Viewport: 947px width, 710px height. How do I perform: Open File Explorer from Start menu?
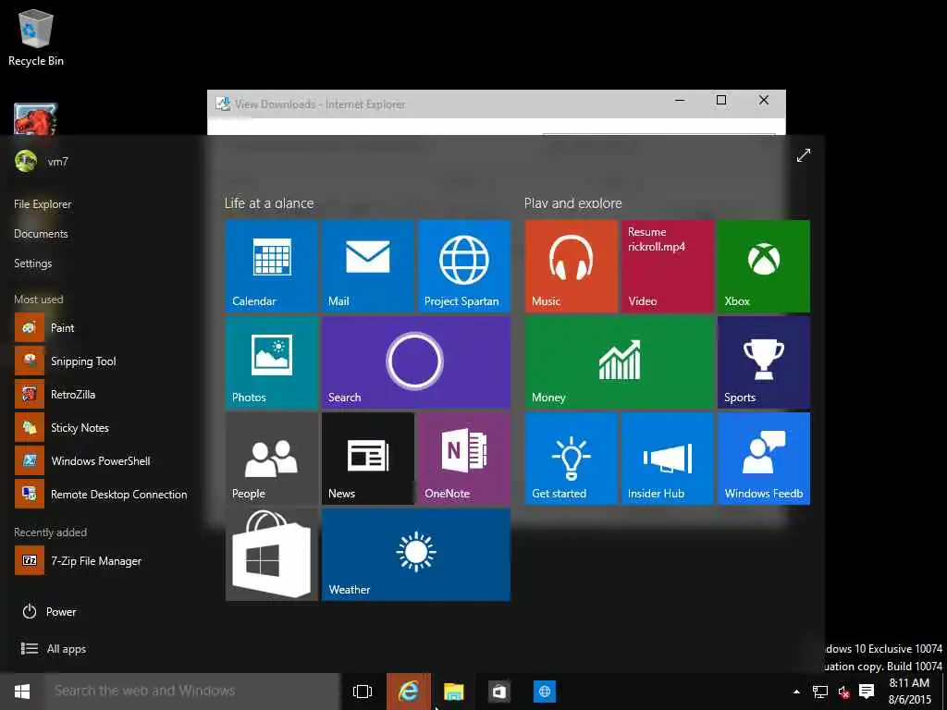43,204
